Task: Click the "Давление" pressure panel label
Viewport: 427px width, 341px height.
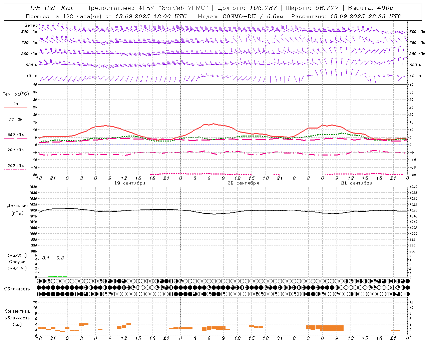Action: [17, 206]
